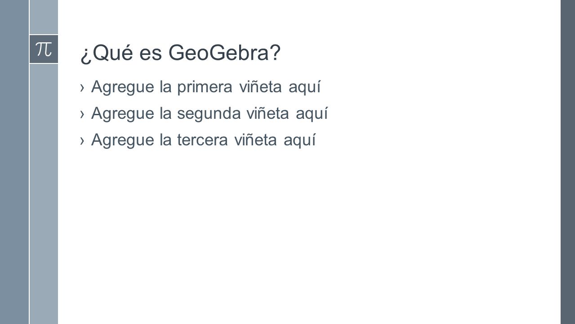The height and width of the screenshot is (324, 575).
Task: Click the dark vertical bar on right edge
Action: [x=568, y=162]
